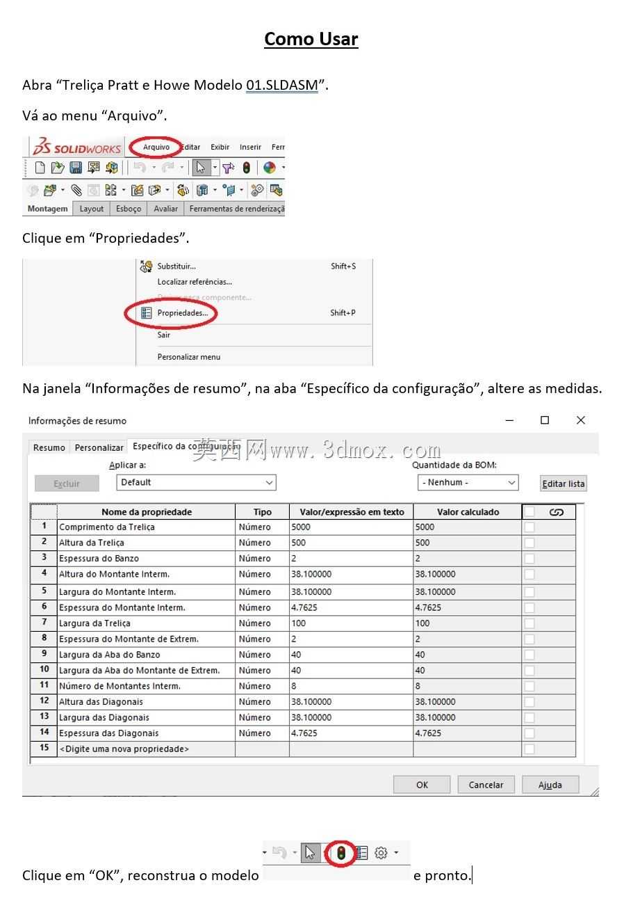Expand the arrow next to Select cursor tool

pyautogui.click(x=215, y=168)
